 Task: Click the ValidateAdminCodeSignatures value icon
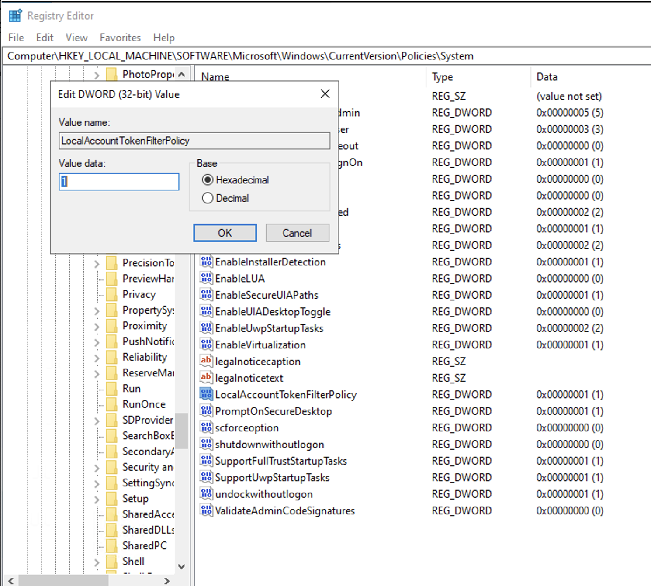pyautogui.click(x=206, y=510)
